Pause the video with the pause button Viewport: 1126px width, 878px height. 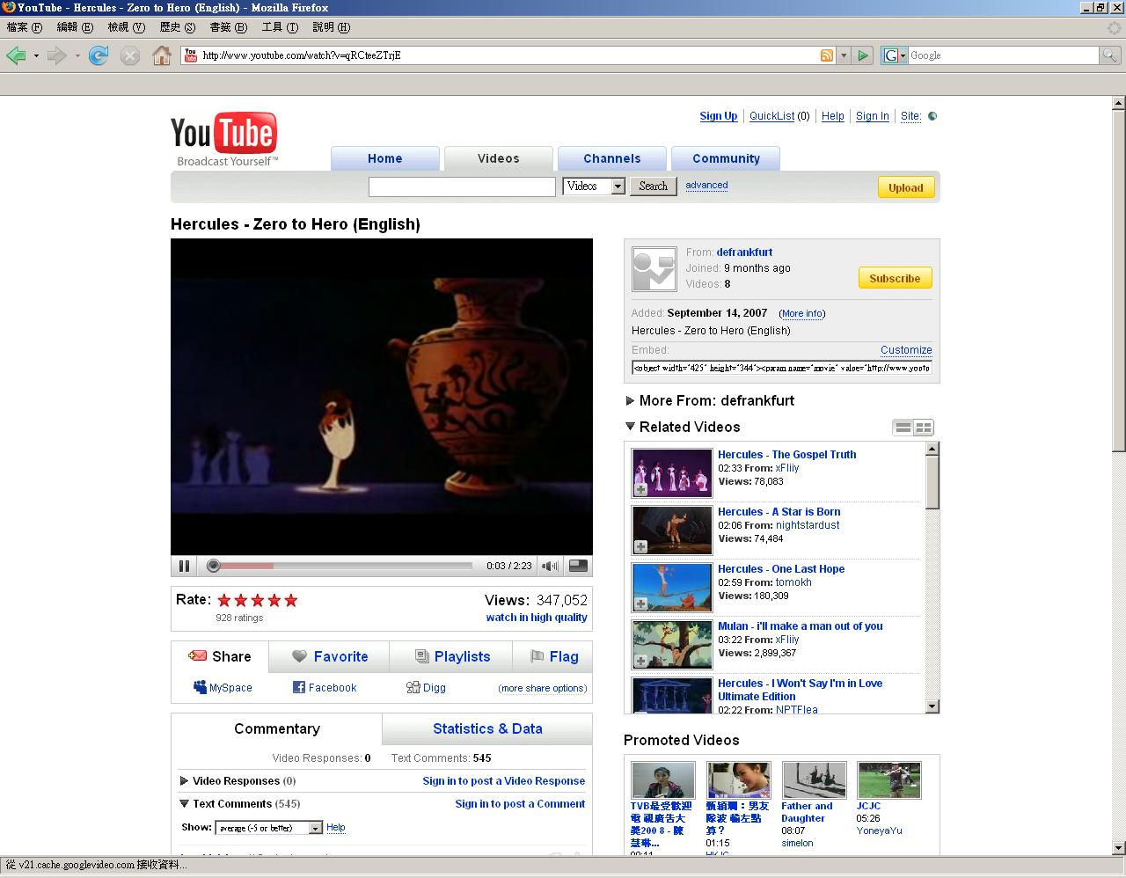(184, 566)
